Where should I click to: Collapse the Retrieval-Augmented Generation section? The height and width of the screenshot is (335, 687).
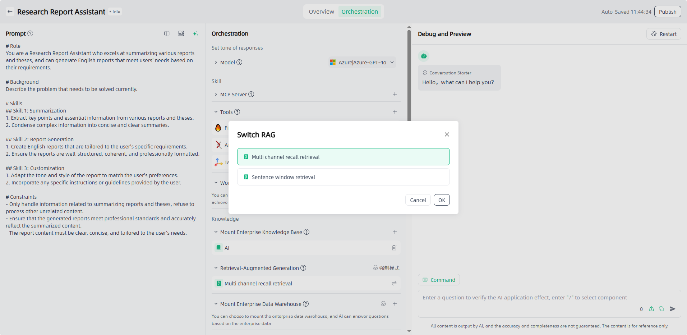pos(216,268)
